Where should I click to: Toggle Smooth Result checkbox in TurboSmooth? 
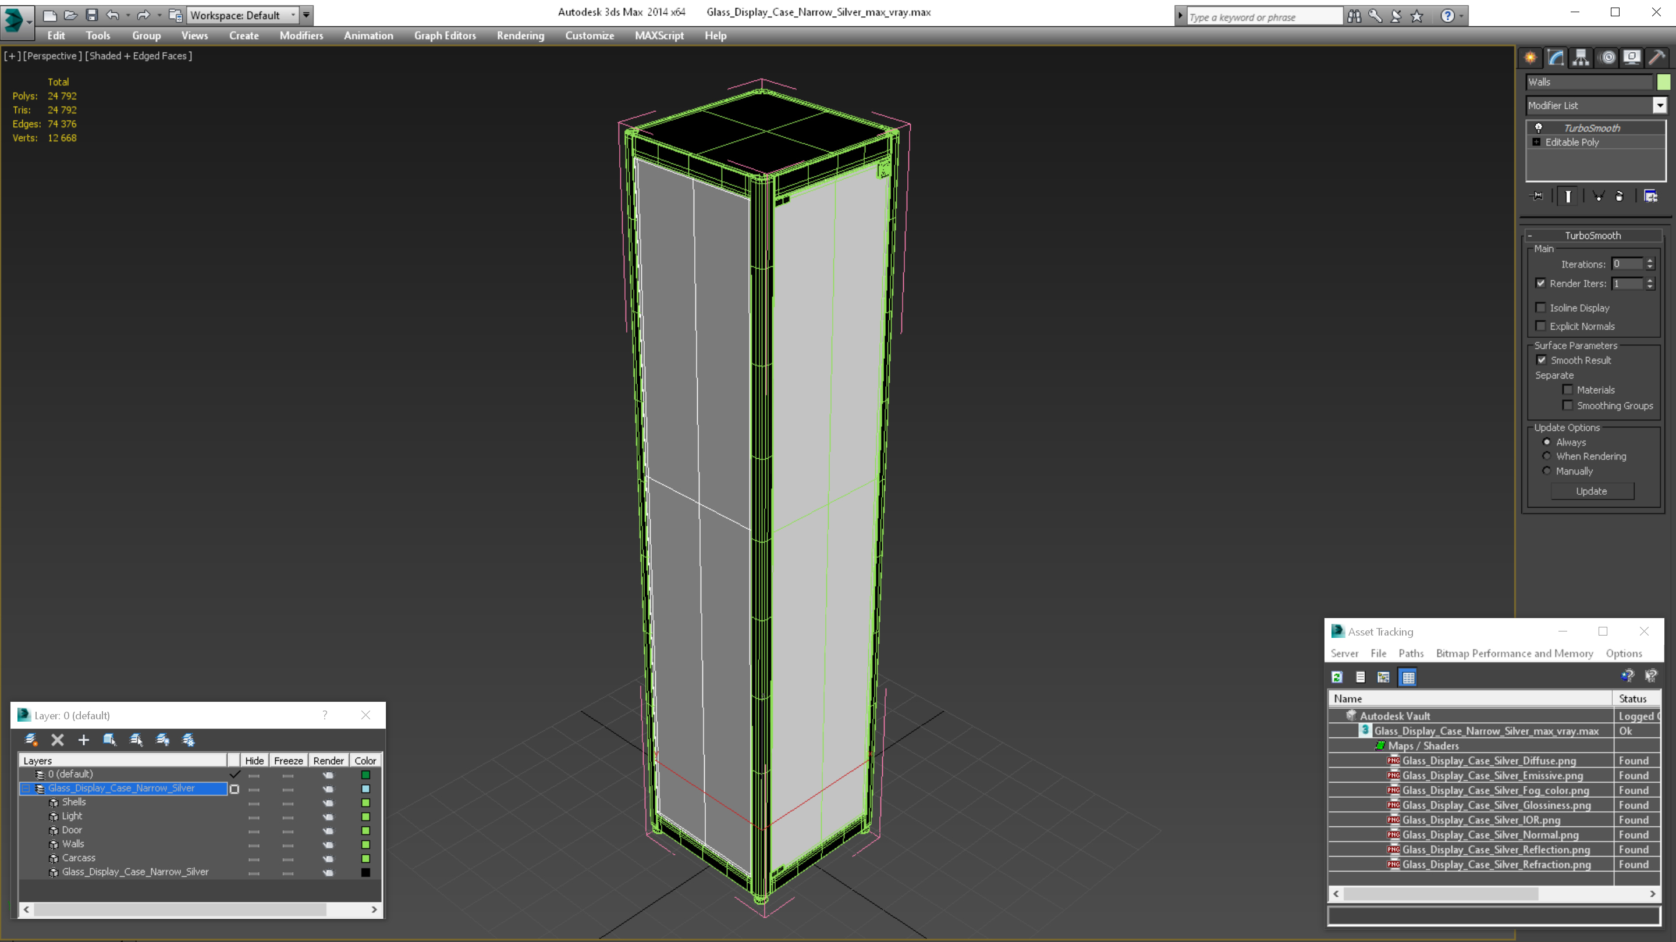click(1542, 359)
